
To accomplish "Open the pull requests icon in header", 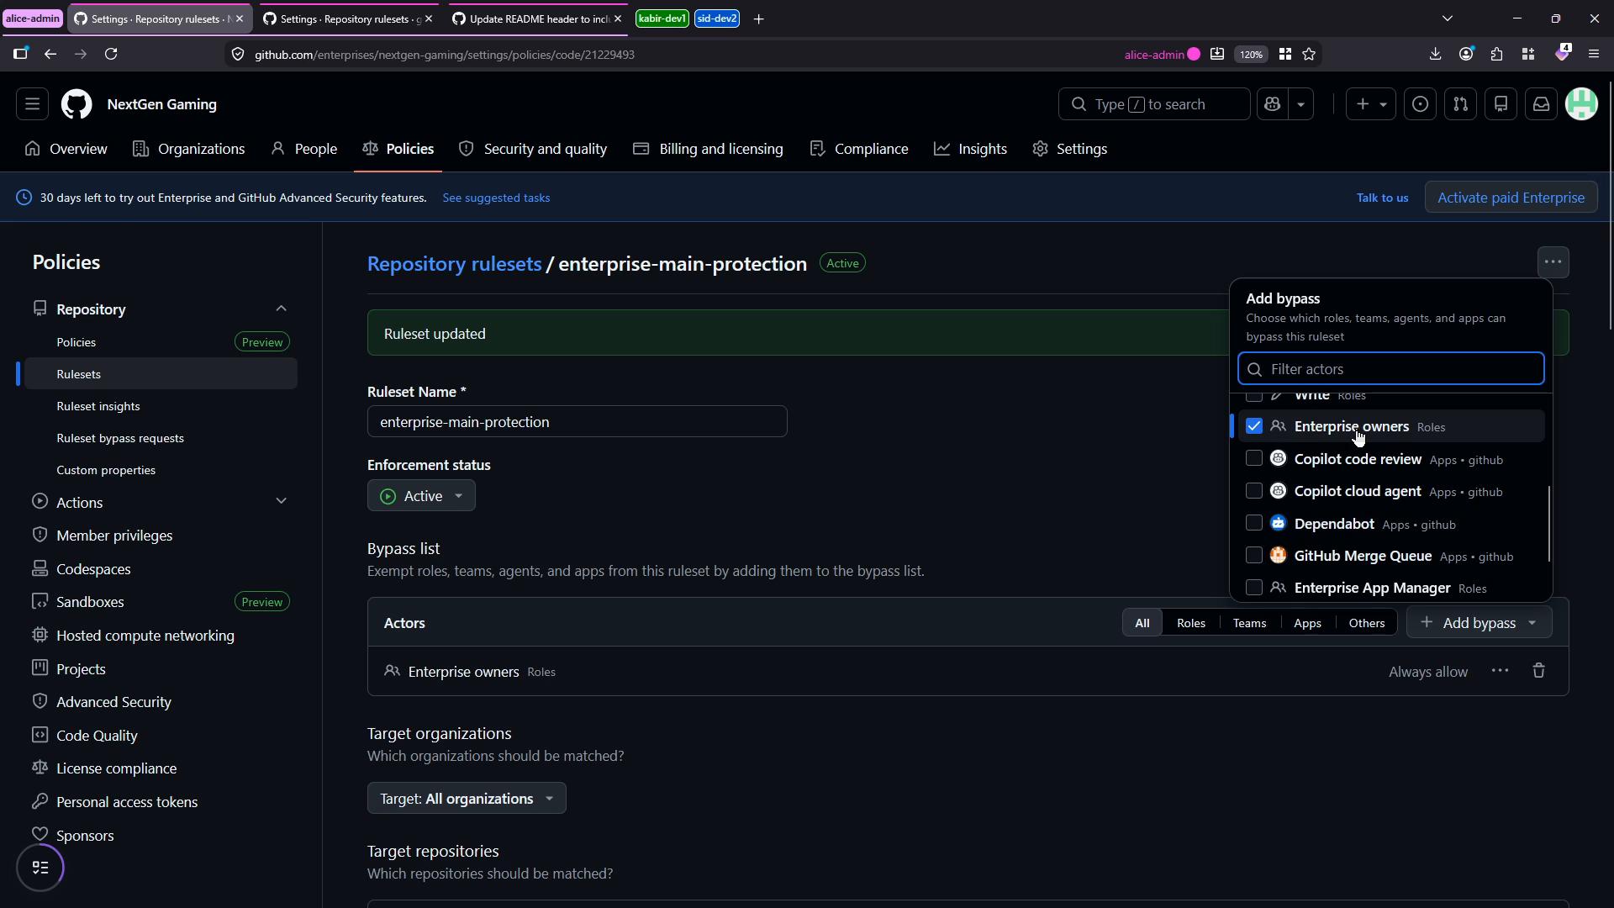I will click(1460, 104).
